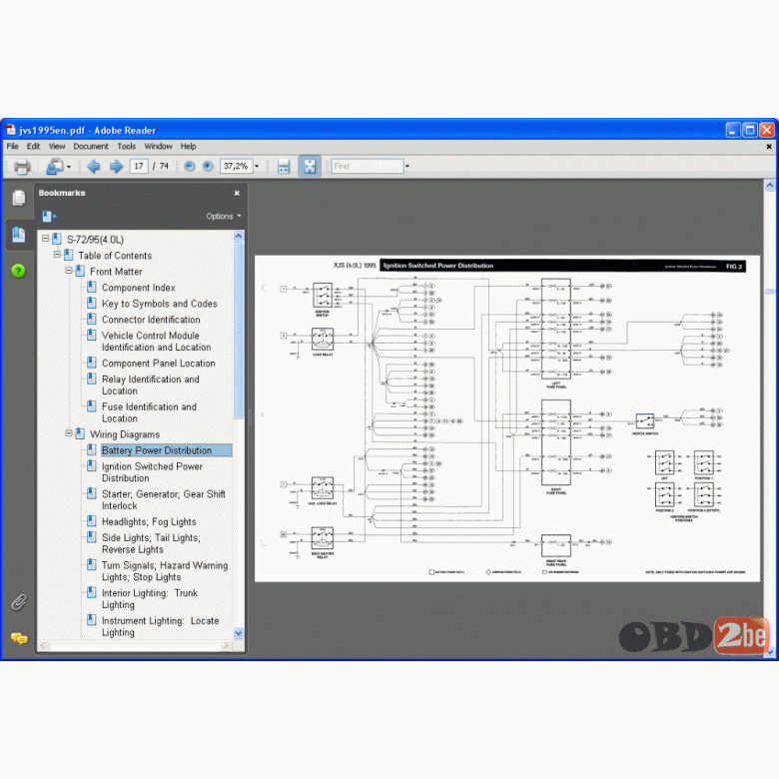779x779 pixels.
Task: Open the Edit menu
Action: tap(33, 146)
